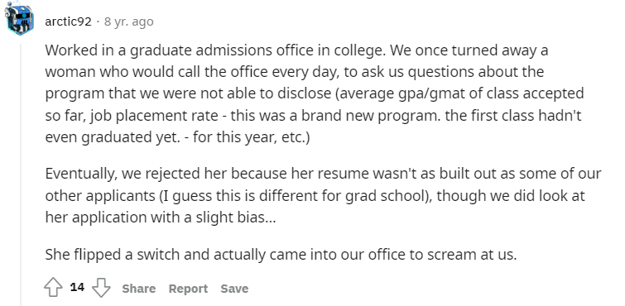Upvote the comment by arctic92
Viewport: 625px width, 306px height.
(53, 288)
